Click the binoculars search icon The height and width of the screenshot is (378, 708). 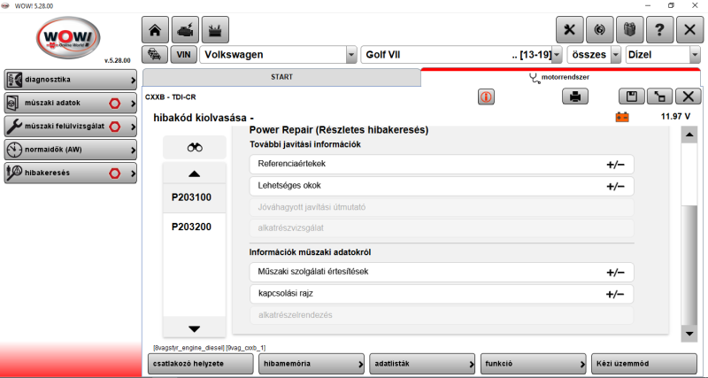coord(195,147)
